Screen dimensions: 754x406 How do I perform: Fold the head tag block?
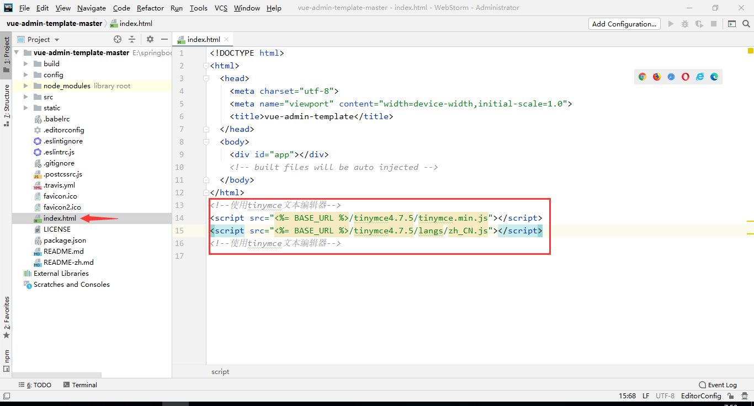click(x=206, y=78)
